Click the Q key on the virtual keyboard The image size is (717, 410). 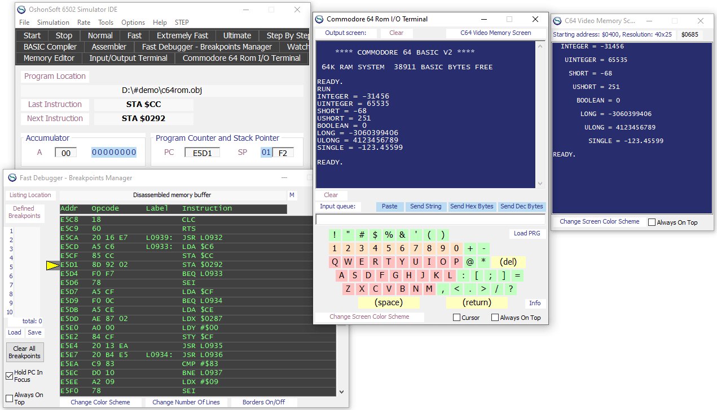click(335, 262)
